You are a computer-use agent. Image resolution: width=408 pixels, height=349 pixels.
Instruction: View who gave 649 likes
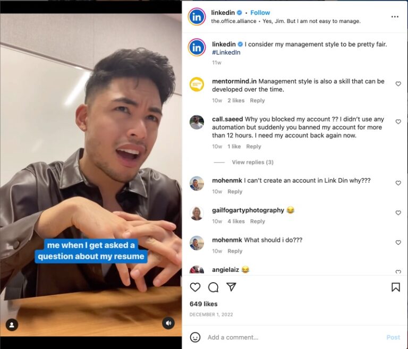click(x=203, y=304)
